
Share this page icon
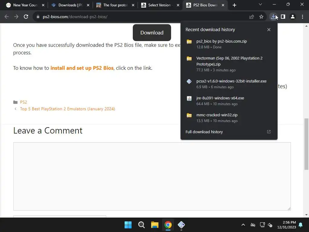[252, 17]
